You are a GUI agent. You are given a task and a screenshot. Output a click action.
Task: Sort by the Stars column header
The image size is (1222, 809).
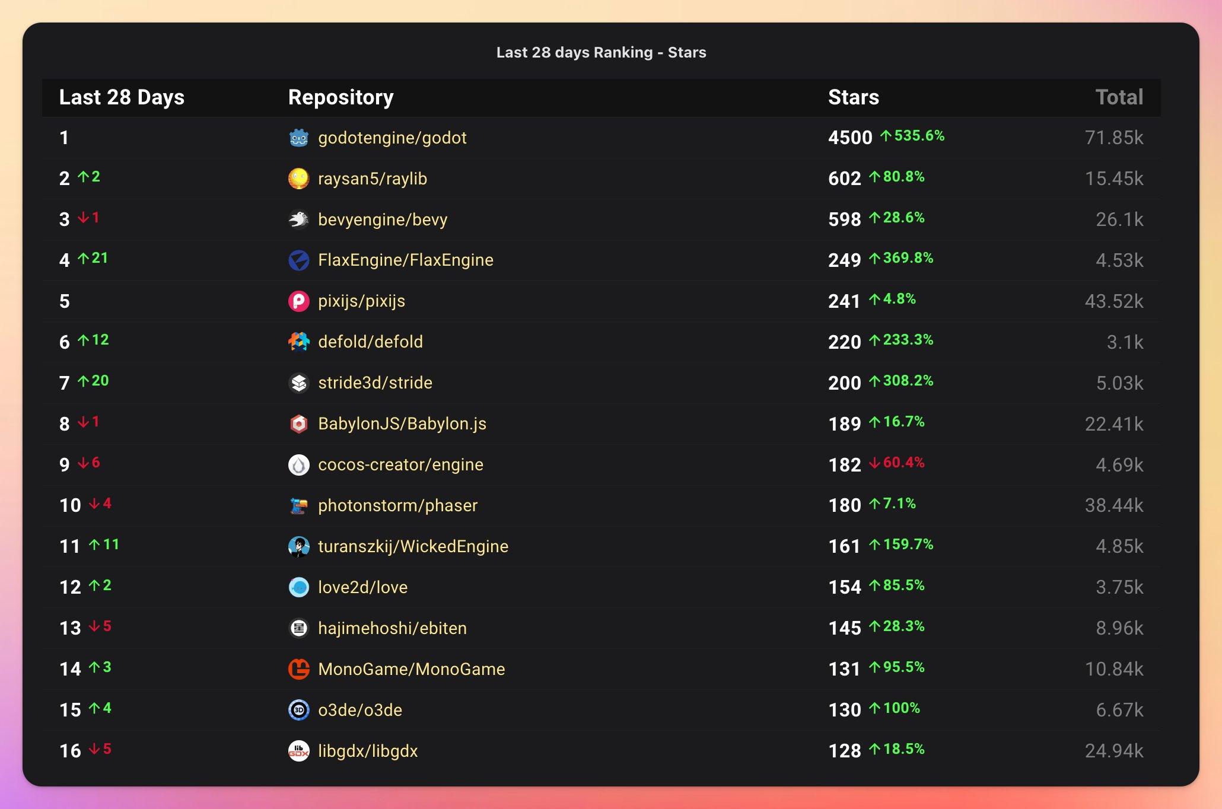click(853, 97)
